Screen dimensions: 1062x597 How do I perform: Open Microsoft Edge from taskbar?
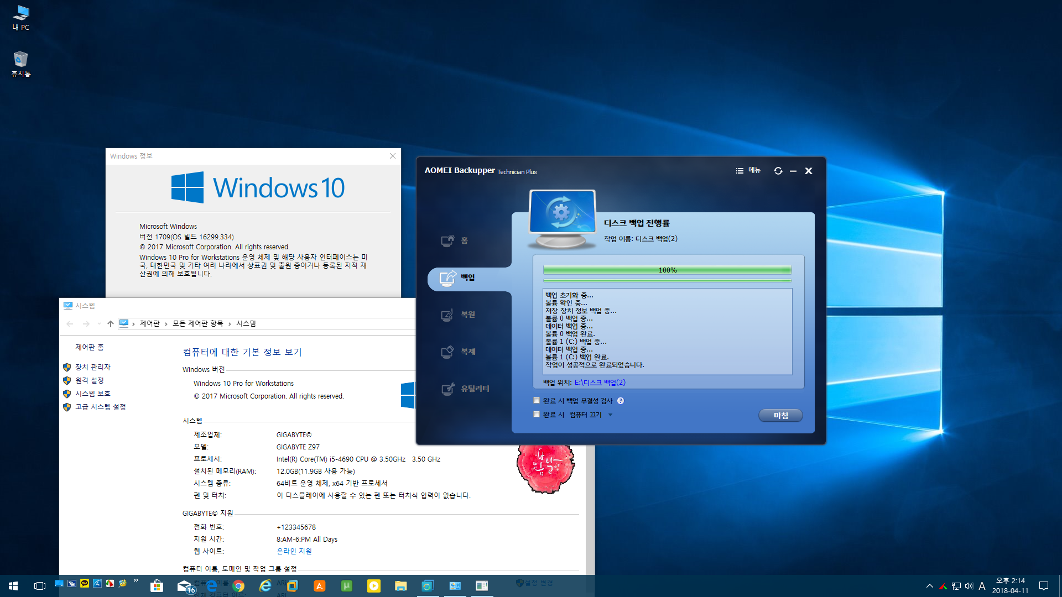pyautogui.click(x=211, y=585)
